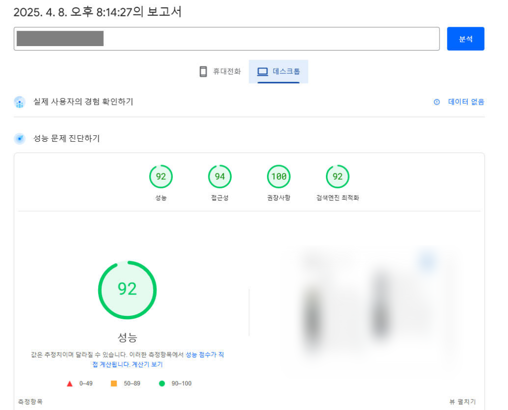The image size is (508, 410).
Task: Click the green circle 90–100 legend icon
Action: [x=162, y=383]
